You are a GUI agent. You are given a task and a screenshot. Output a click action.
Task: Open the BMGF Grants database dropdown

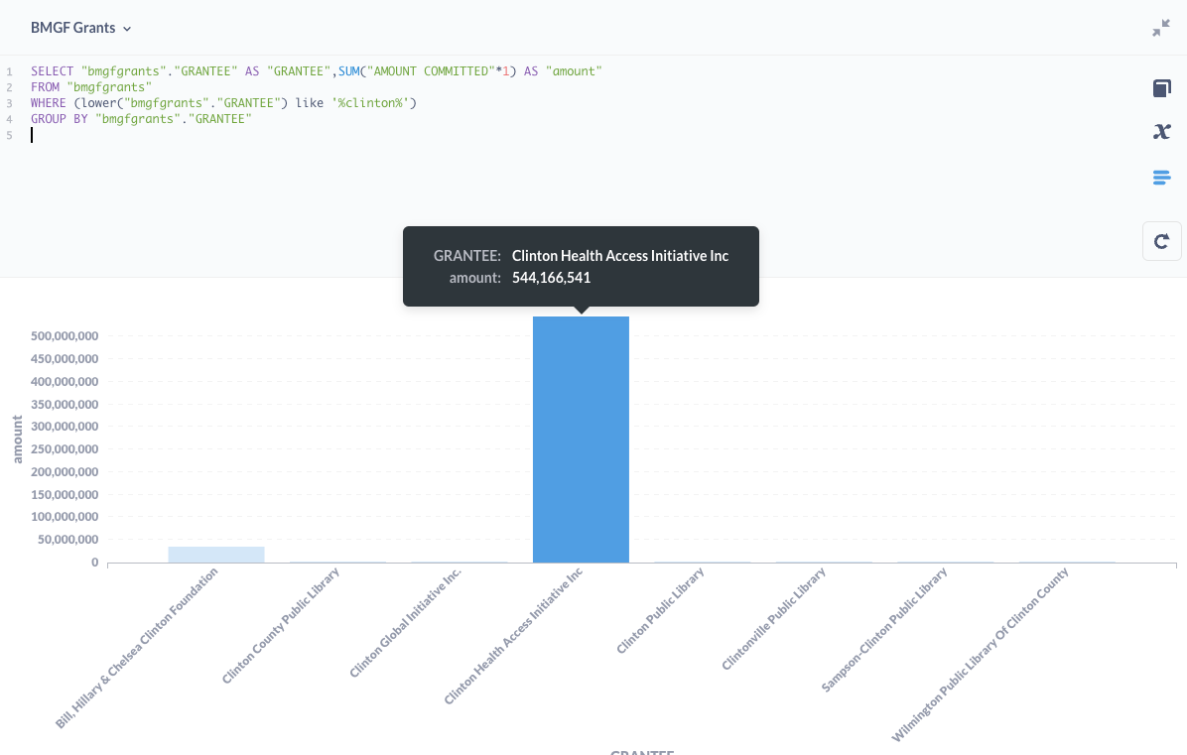80,28
